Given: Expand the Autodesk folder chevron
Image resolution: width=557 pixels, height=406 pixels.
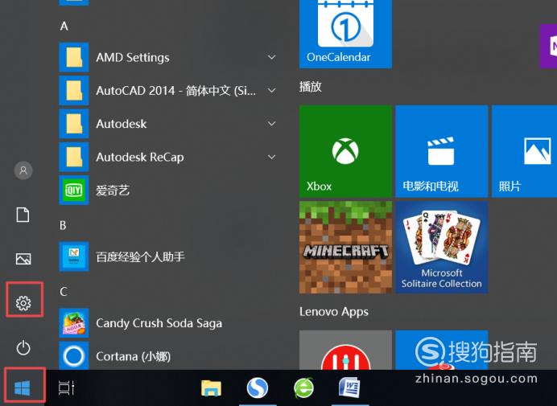Looking at the screenshot, I should tap(272, 124).
